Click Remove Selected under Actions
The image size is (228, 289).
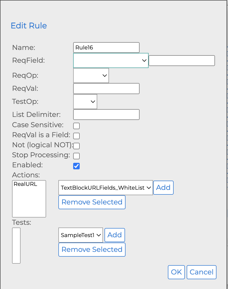click(92, 202)
